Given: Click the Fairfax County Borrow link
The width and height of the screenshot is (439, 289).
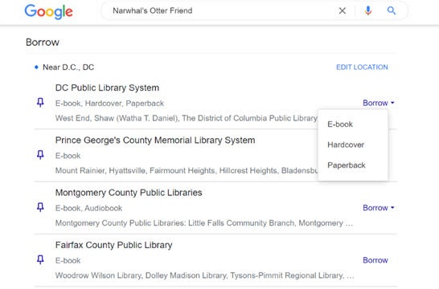Looking at the screenshot, I should (x=375, y=260).
